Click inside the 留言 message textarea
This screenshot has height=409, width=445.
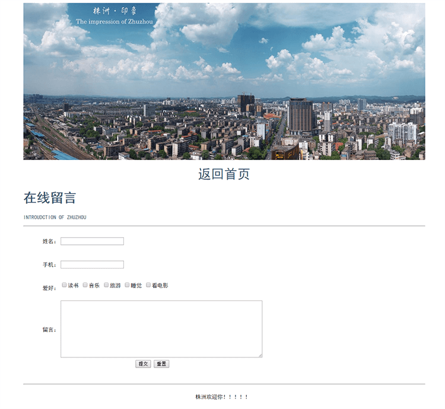click(161, 328)
